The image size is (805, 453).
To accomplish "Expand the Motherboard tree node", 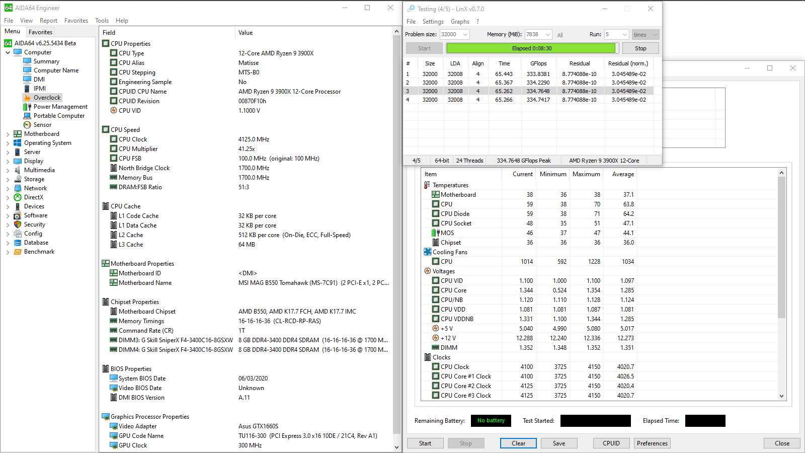I will (x=8, y=134).
